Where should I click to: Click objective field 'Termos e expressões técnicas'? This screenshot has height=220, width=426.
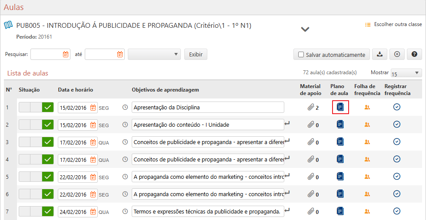point(208,211)
